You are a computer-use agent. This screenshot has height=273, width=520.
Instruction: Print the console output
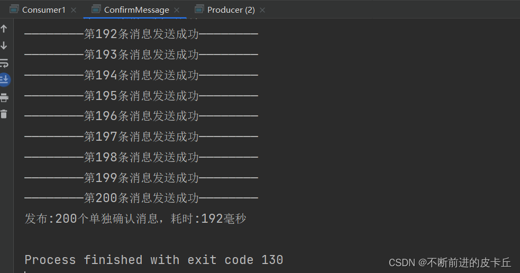point(4,97)
